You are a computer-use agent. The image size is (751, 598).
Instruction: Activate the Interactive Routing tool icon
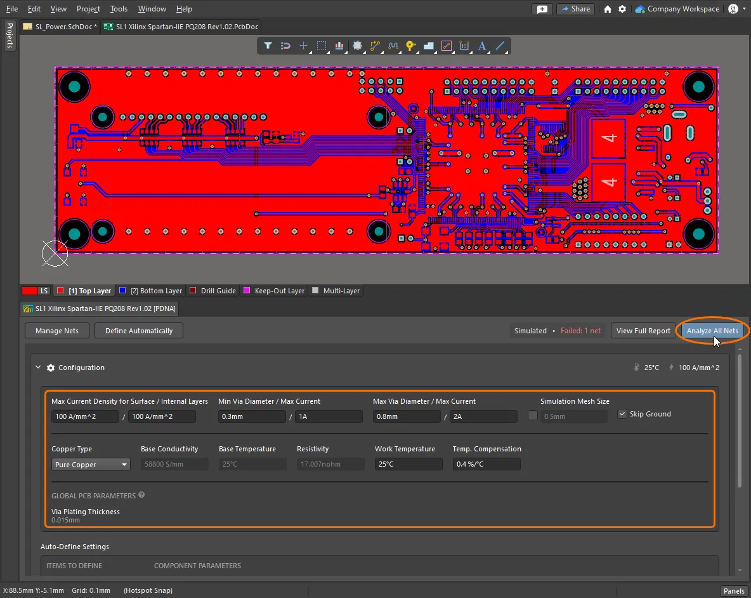pyautogui.click(x=375, y=46)
